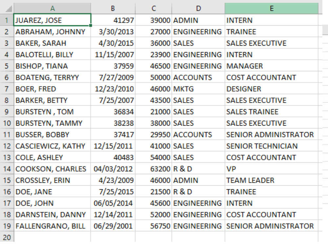Select highlighted column E header

(272, 9)
